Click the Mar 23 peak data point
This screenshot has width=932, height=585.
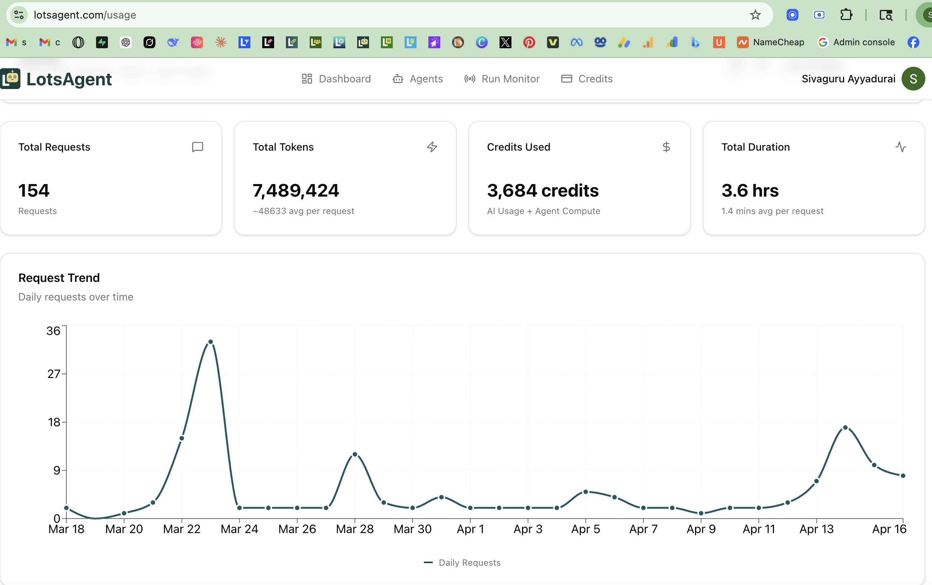coord(210,342)
